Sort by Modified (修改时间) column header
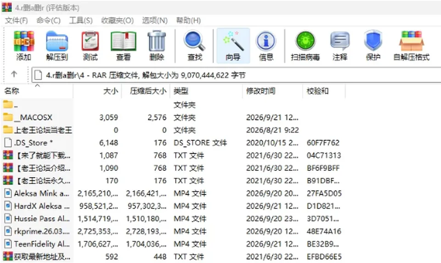The width and height of the screenshot is (441, 263). [272, 91]
